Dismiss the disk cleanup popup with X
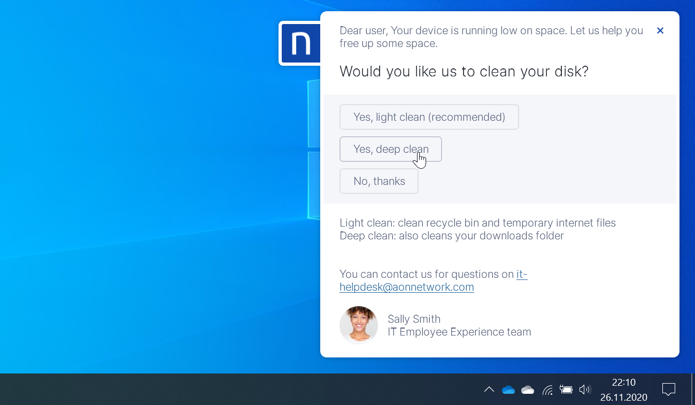 pos(660,30)
